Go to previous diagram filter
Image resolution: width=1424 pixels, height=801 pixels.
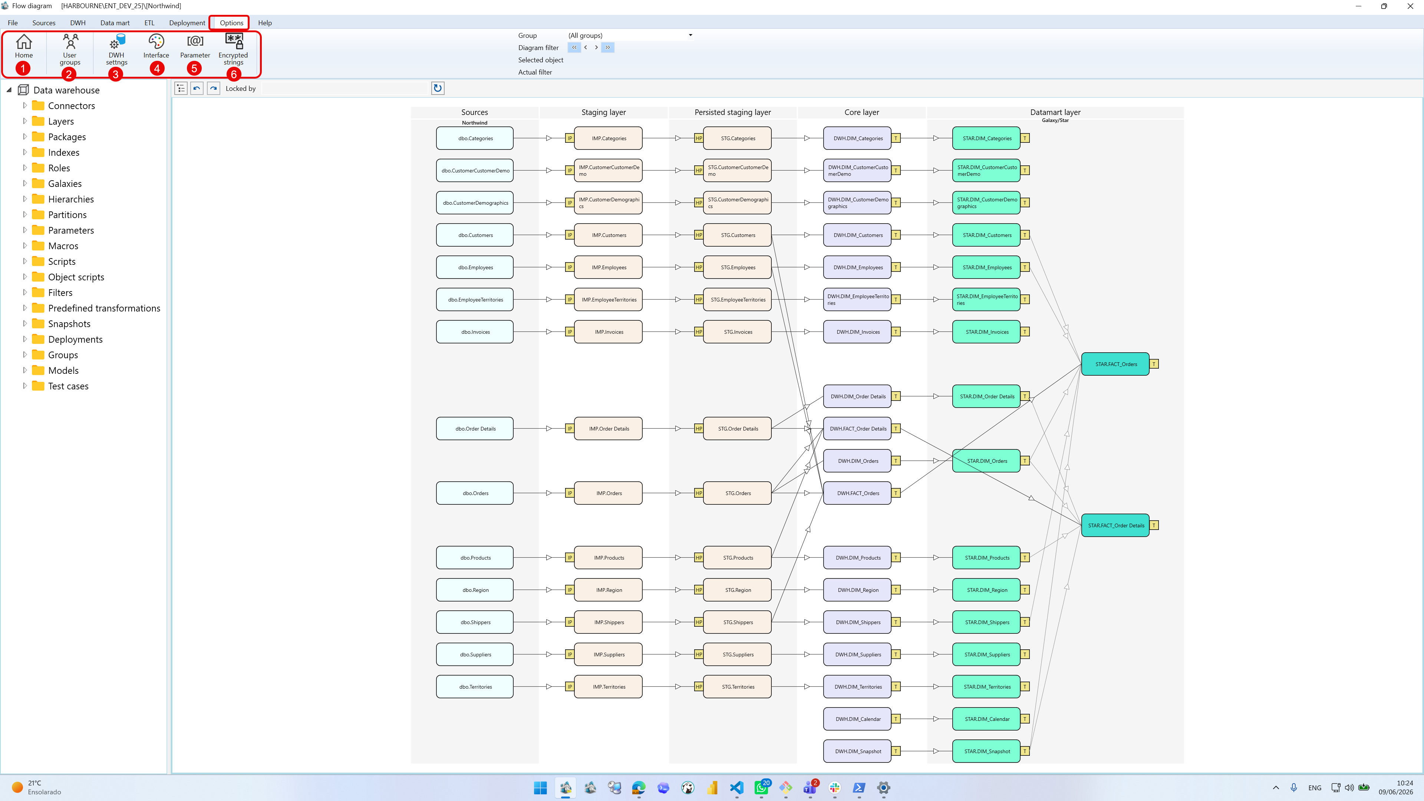coord(586,47)
